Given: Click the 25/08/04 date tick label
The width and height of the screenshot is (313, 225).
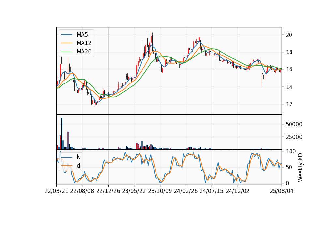Looking at the screenshot, I should [282, 191].
